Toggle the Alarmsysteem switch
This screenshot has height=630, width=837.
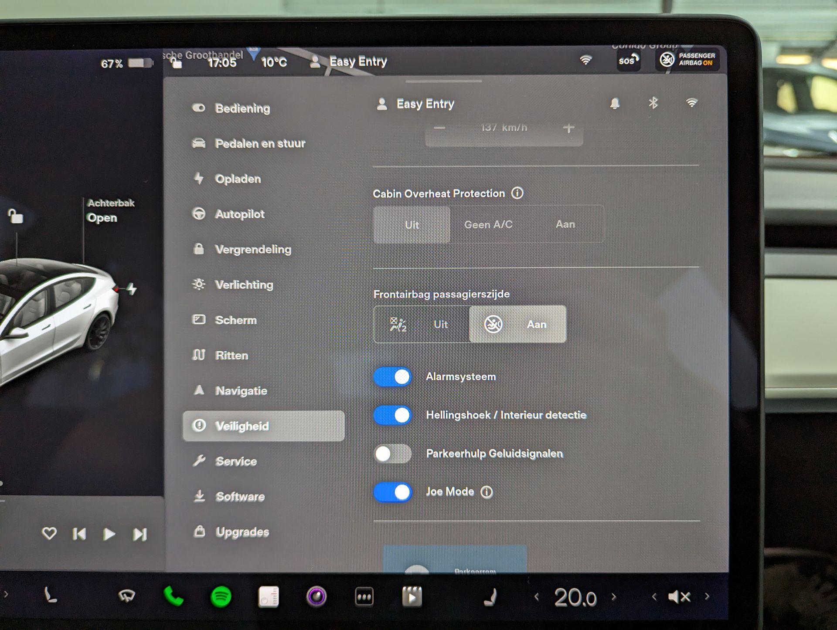pyautogui.click(x=392, y=377)
